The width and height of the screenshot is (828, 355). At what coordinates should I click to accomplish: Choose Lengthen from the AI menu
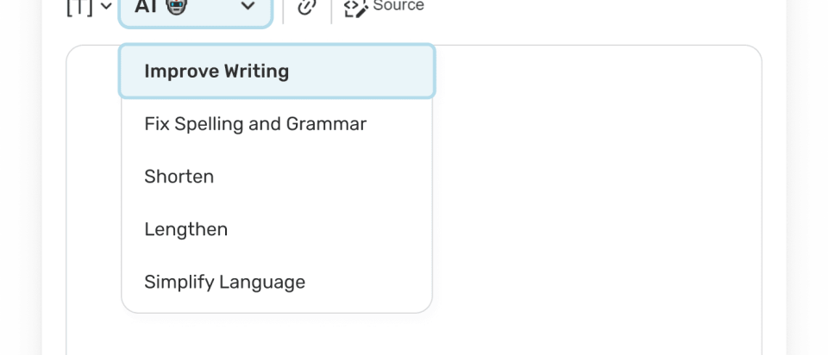(186, 229)
